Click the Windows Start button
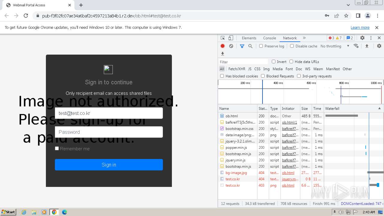This screenshot has width=384, height=216. 8,212
